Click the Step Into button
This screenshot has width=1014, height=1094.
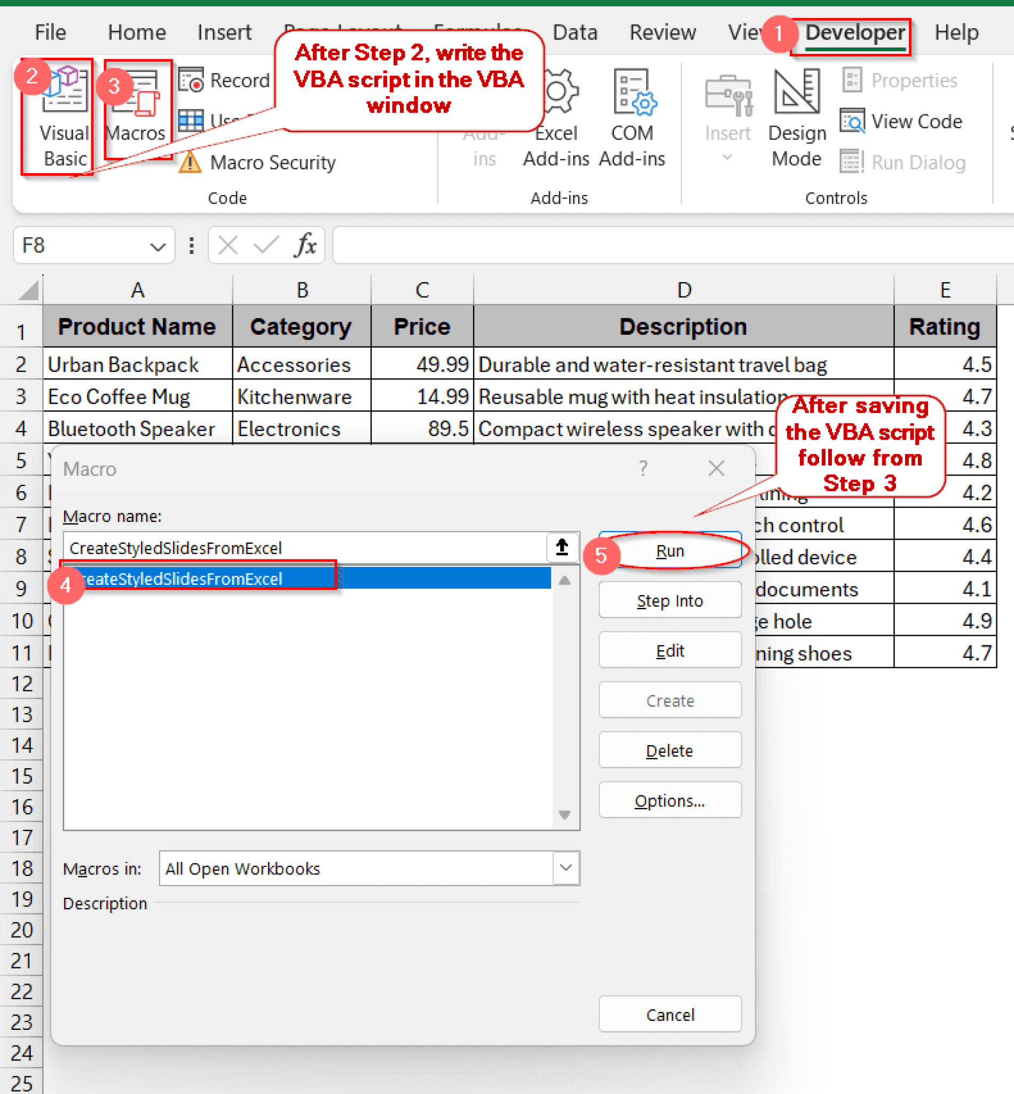tap(670, 600)
